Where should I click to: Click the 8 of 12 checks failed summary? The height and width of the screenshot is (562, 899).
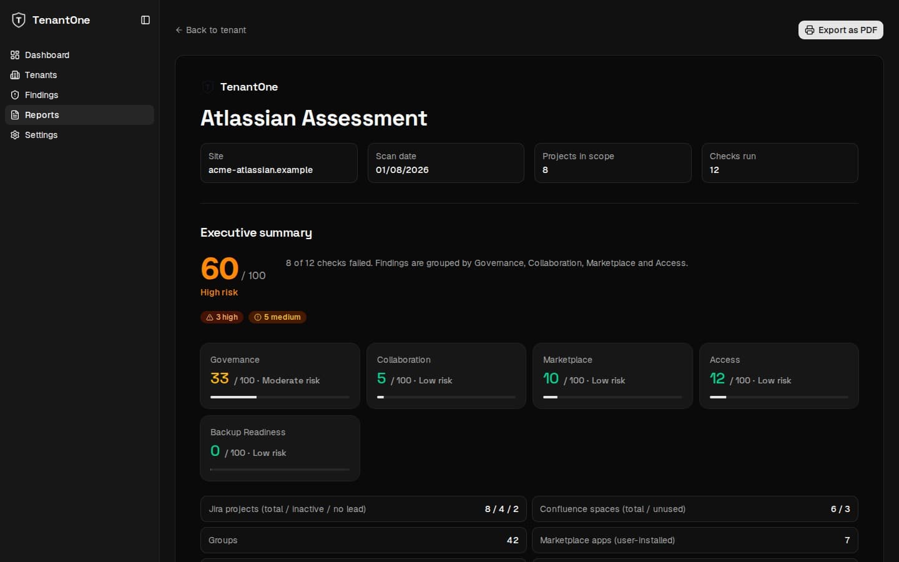[x=487, y=263]
